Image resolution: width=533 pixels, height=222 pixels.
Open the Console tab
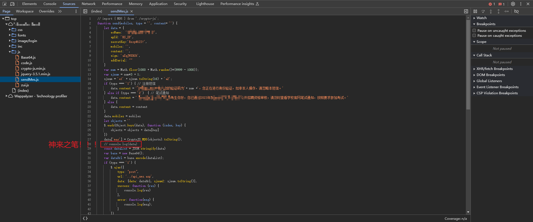pos(50,4)
